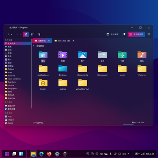
Task: Select the Pictures folder
Action: (142, 69)
